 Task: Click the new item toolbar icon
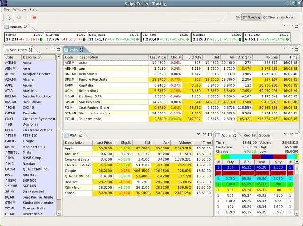coord(9,17)
